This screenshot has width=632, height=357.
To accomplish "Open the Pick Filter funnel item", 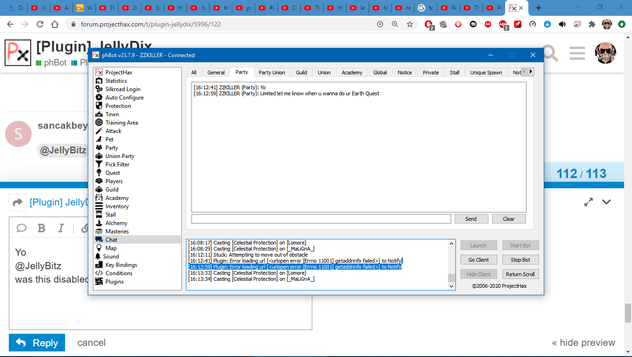I will pos(117,165).
